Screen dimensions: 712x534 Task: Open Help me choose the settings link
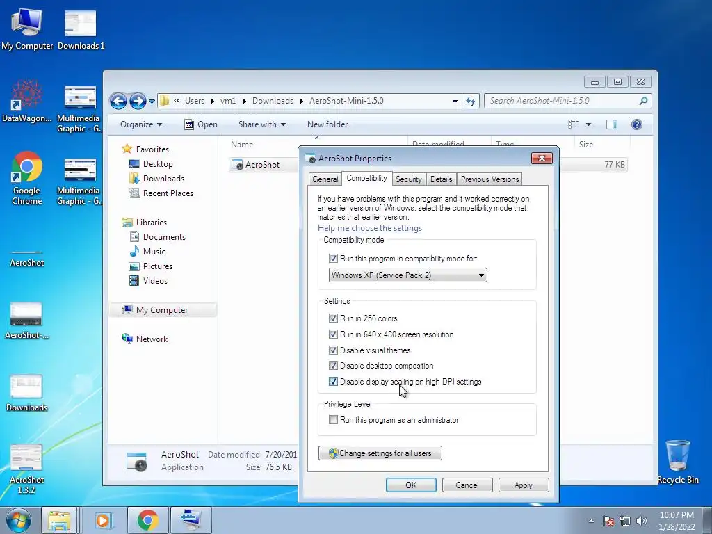pyautogui.click(x=370, y=228)
